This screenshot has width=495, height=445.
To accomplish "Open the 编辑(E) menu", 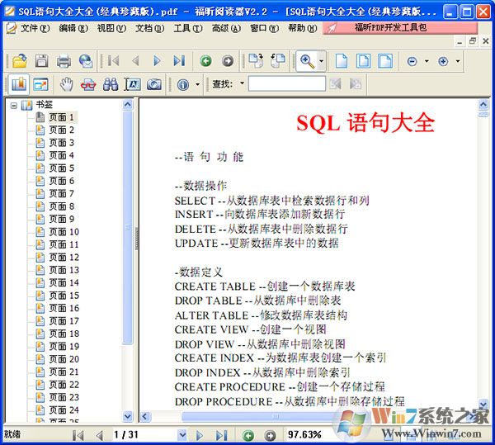I will [73, 28].
